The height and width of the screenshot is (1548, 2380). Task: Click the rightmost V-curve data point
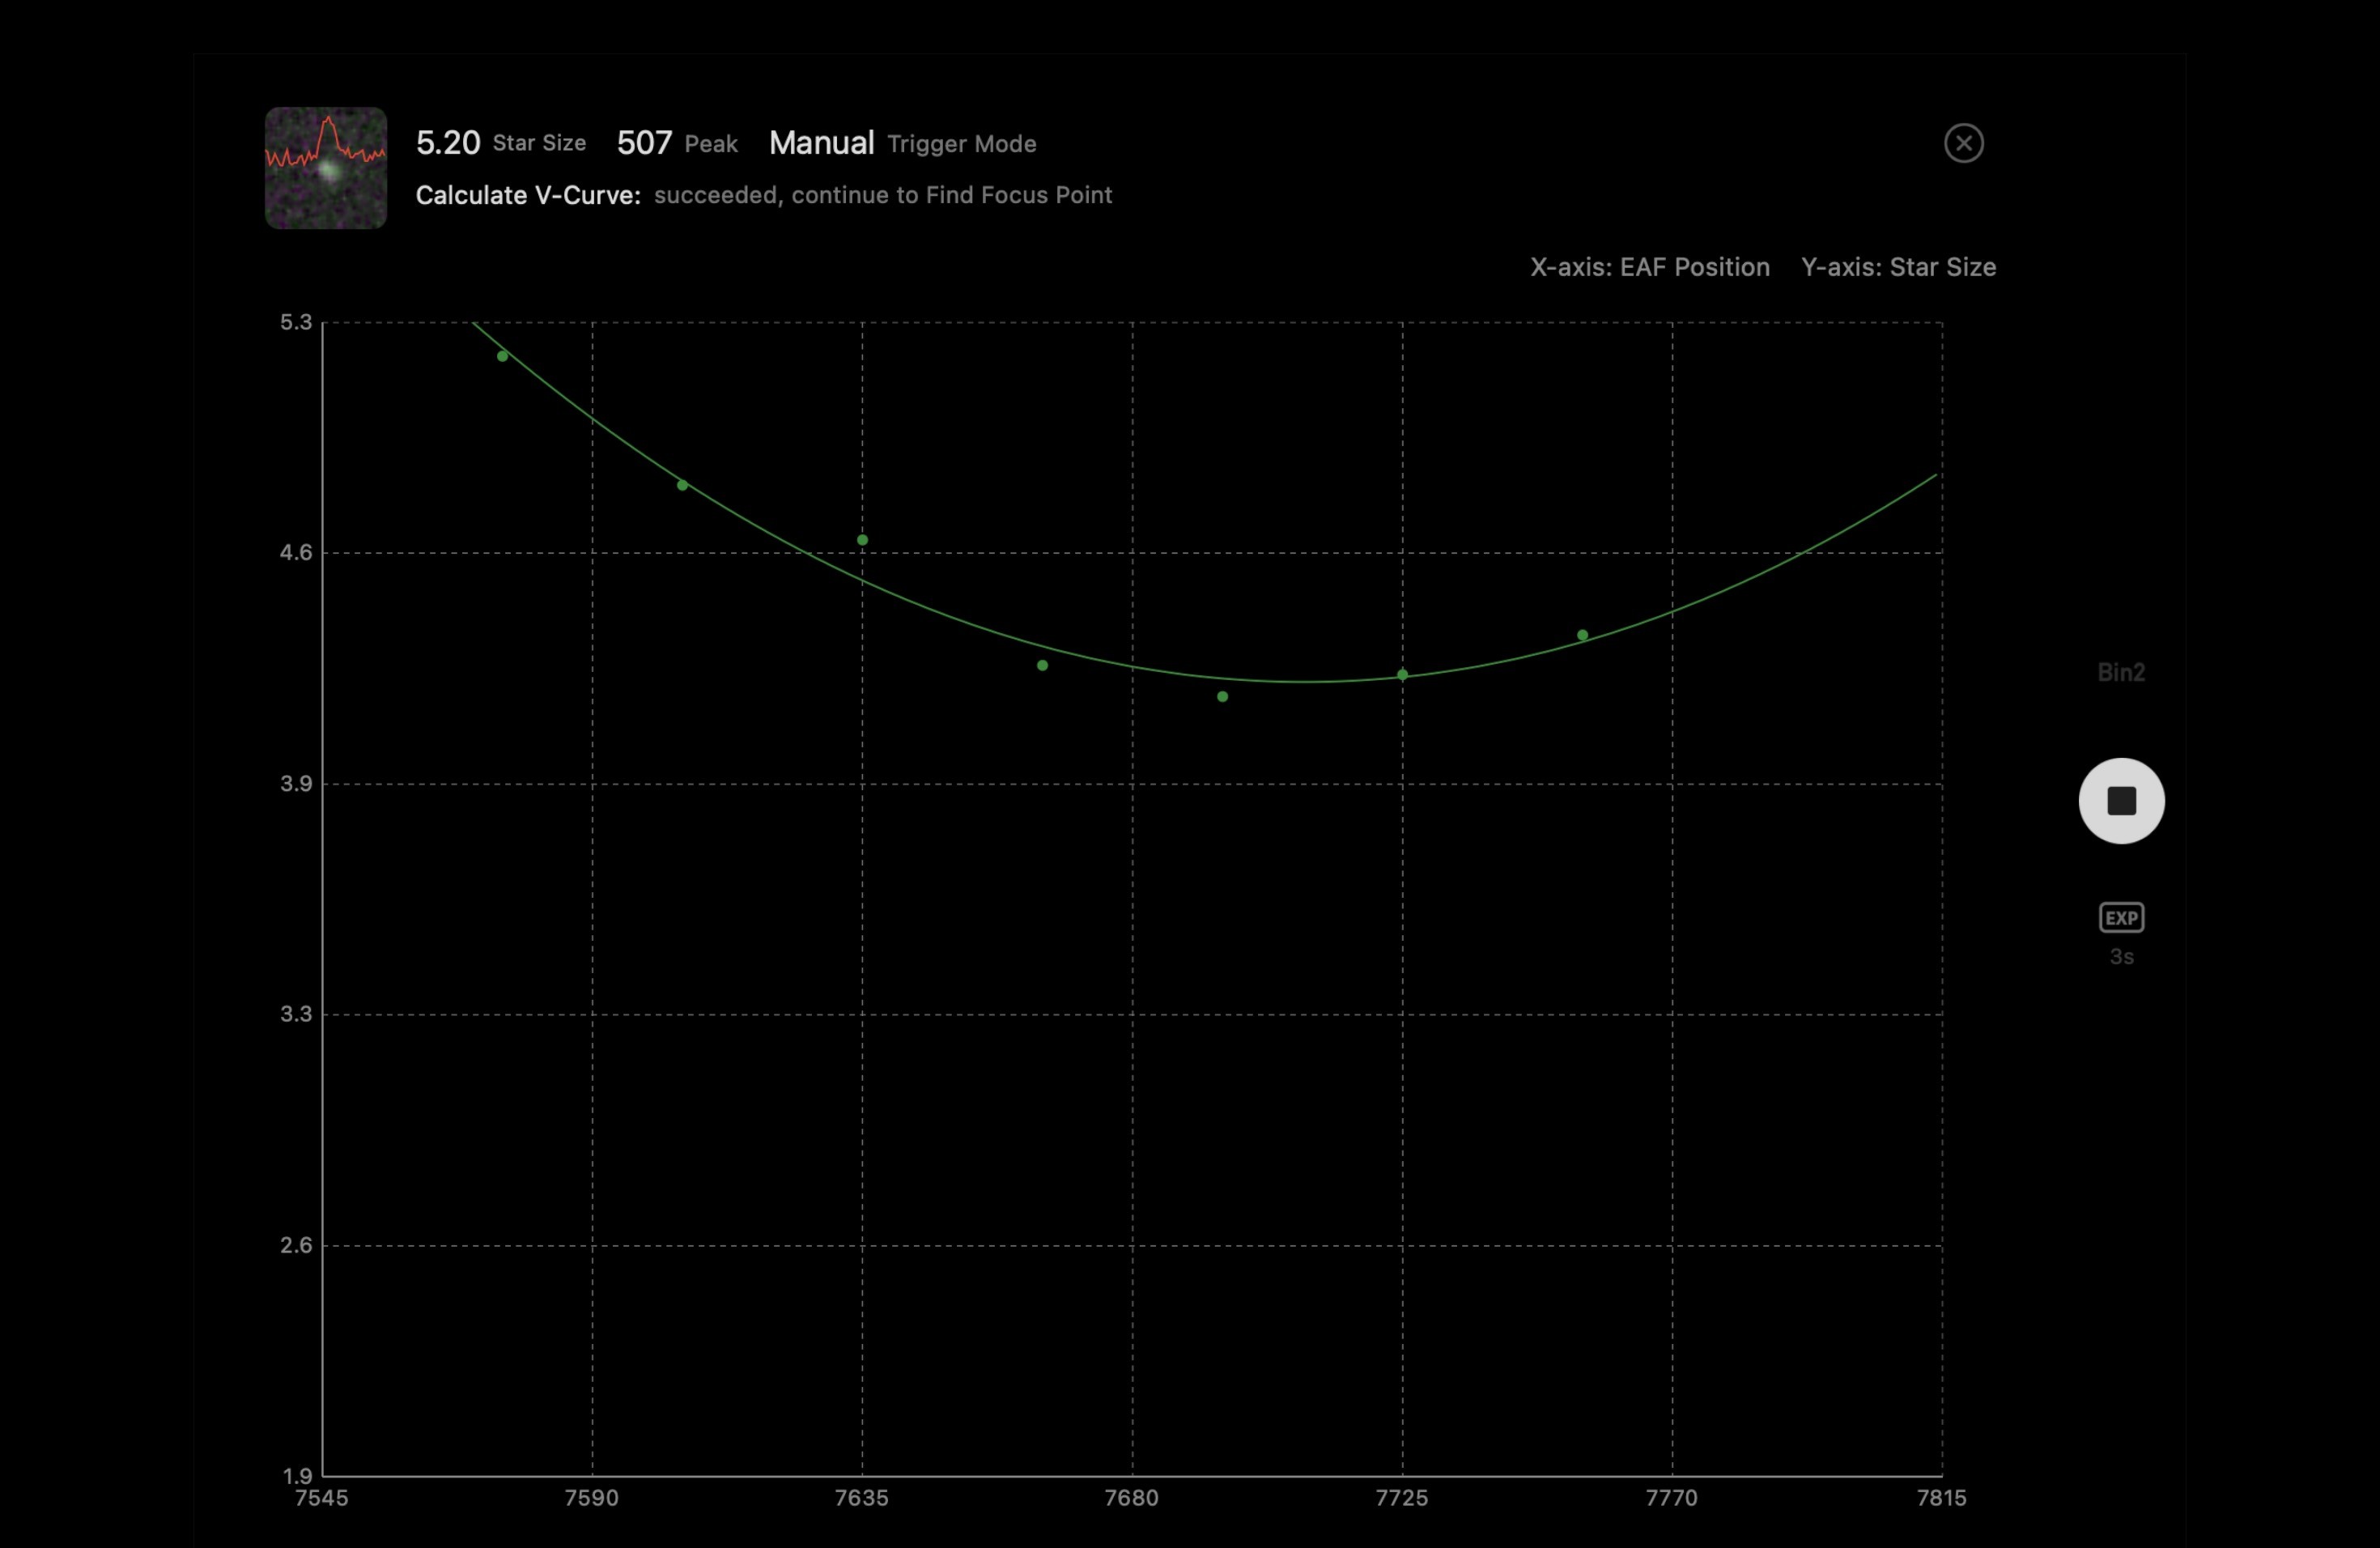1582,635
